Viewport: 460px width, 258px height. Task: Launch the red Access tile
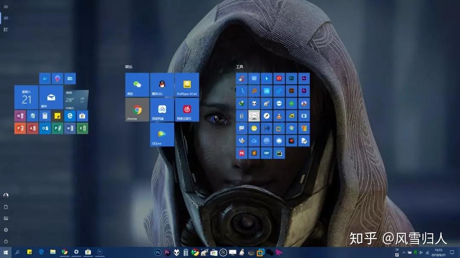pyautogui.click(x=32, y=128)
